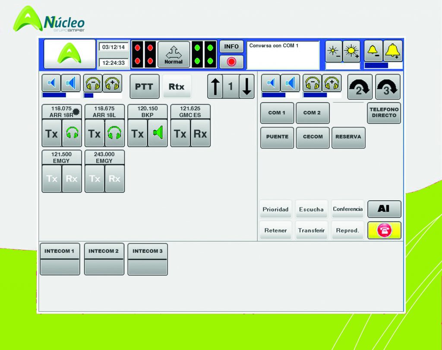Go to telephony page 3 arrow
The image size is (442, 350).
click(x=388, y=87)
